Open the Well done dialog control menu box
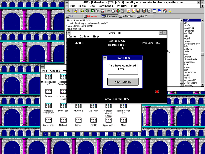Image resolution: width=205 pixels, height=154 pixels. click(x=105, y=58)
